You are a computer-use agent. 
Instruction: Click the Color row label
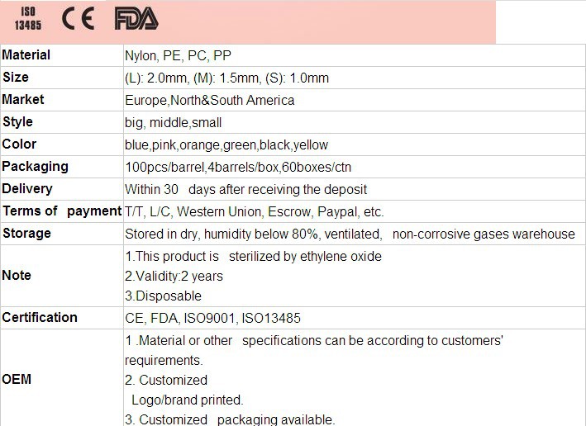[x=19, y=144]
